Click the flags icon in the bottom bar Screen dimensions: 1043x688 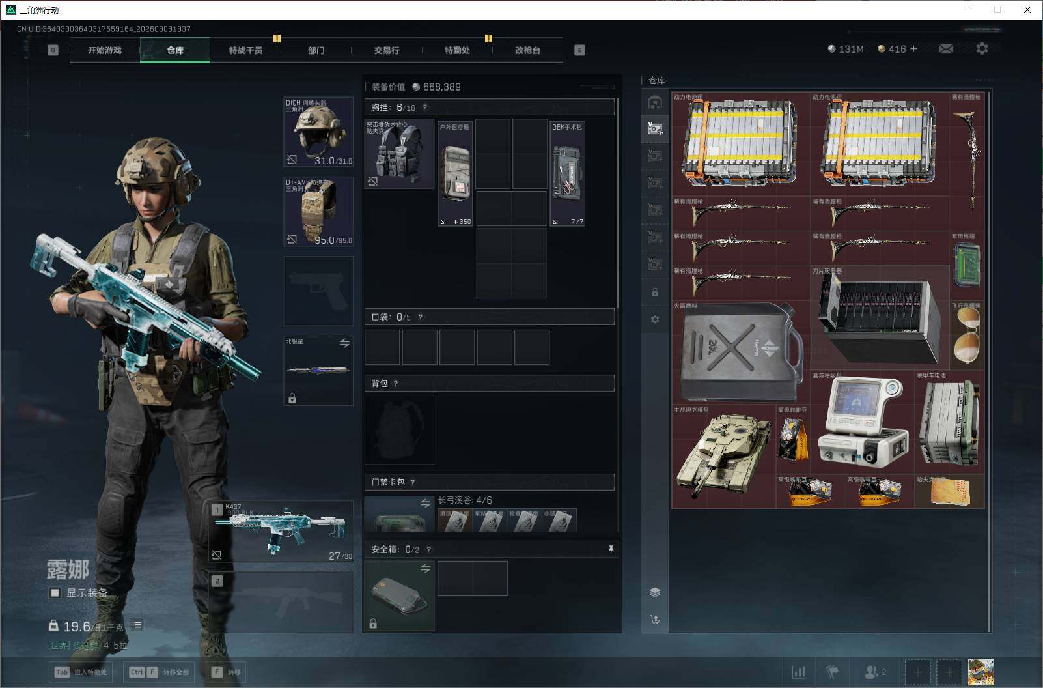coord(832,672)
